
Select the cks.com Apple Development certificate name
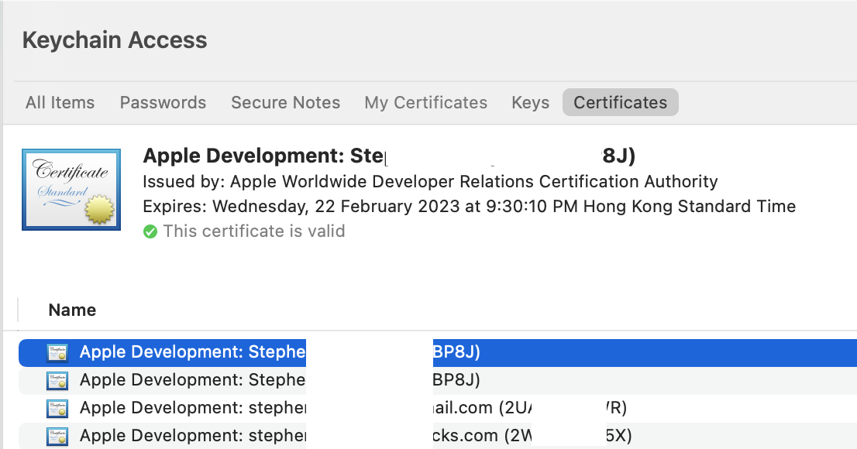click(193, 436)
